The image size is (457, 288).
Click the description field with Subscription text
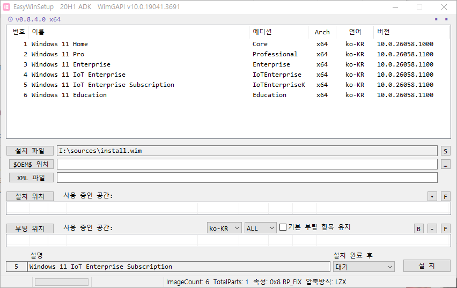click(x=179, y=267)
